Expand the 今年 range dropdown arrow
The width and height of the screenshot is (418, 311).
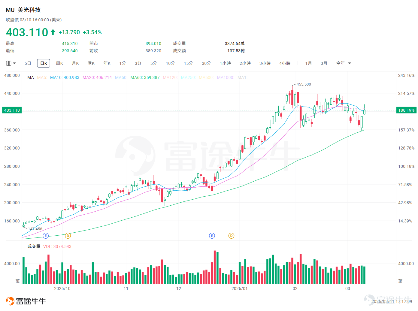[350, 63]
